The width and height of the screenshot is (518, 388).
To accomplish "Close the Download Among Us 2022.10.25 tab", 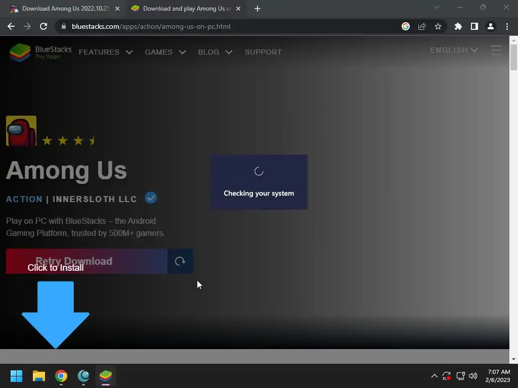I will [117, 9].
